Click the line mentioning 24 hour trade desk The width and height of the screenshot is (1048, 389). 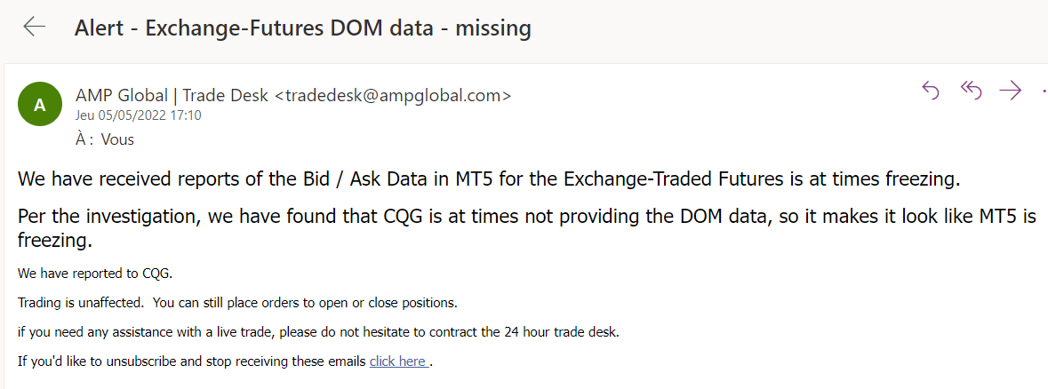coord(317,332)
